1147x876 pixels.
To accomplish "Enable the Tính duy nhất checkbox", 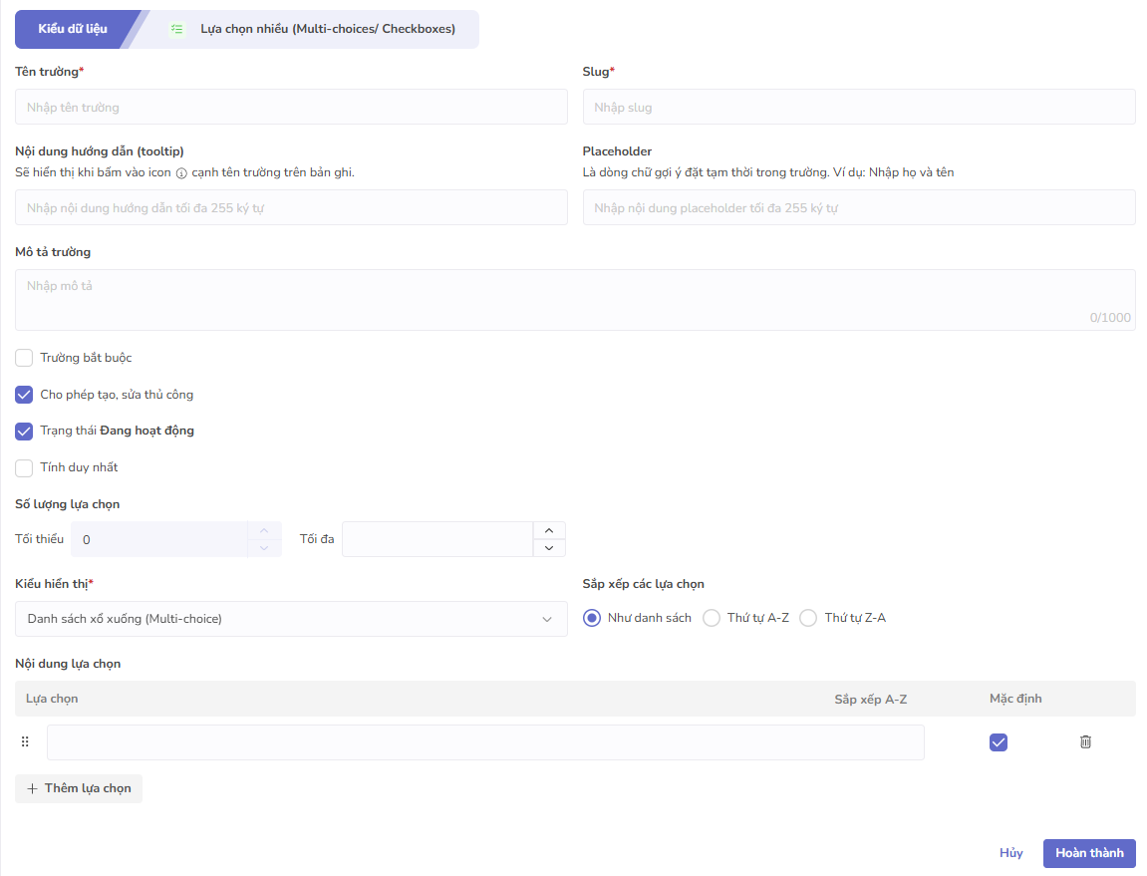I will tap(24, 467).
